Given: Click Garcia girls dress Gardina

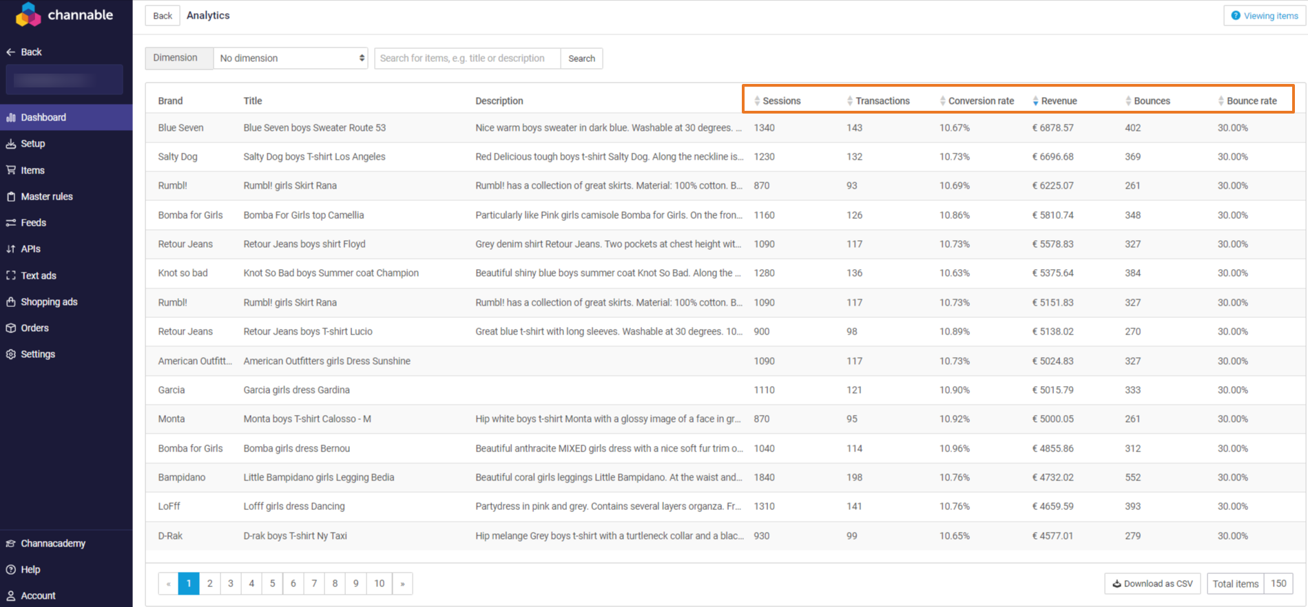Looking at the screenshot, I should [297, 390].
